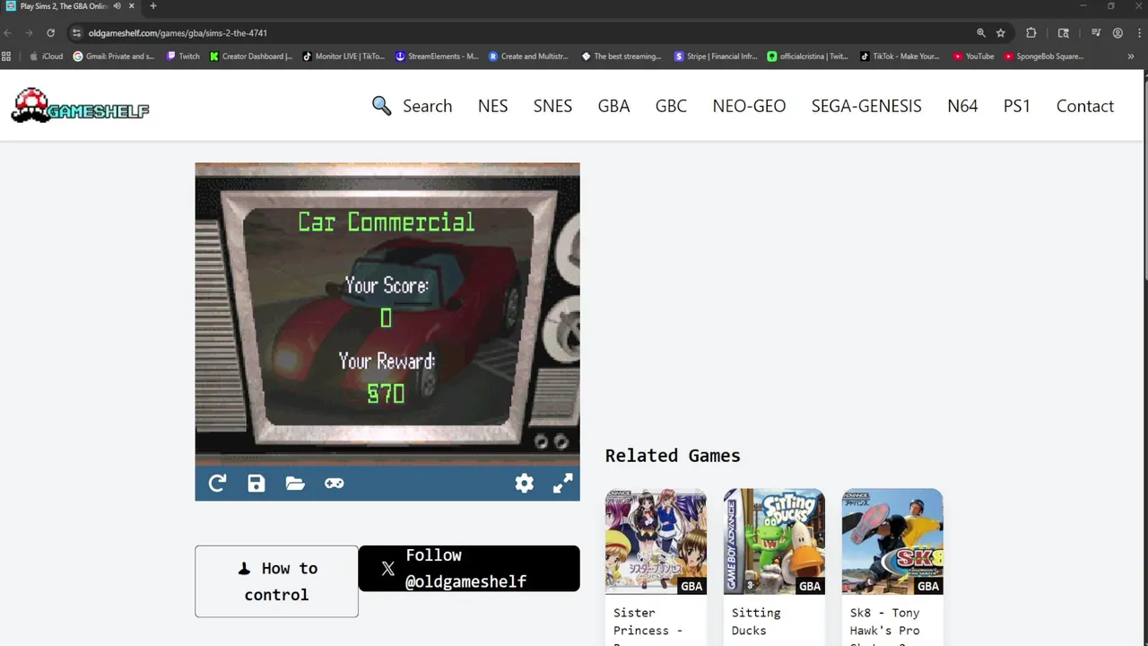Toggle emulator fullscreen icon
This screenshot has width=1148, height=646.
[562, 484]
